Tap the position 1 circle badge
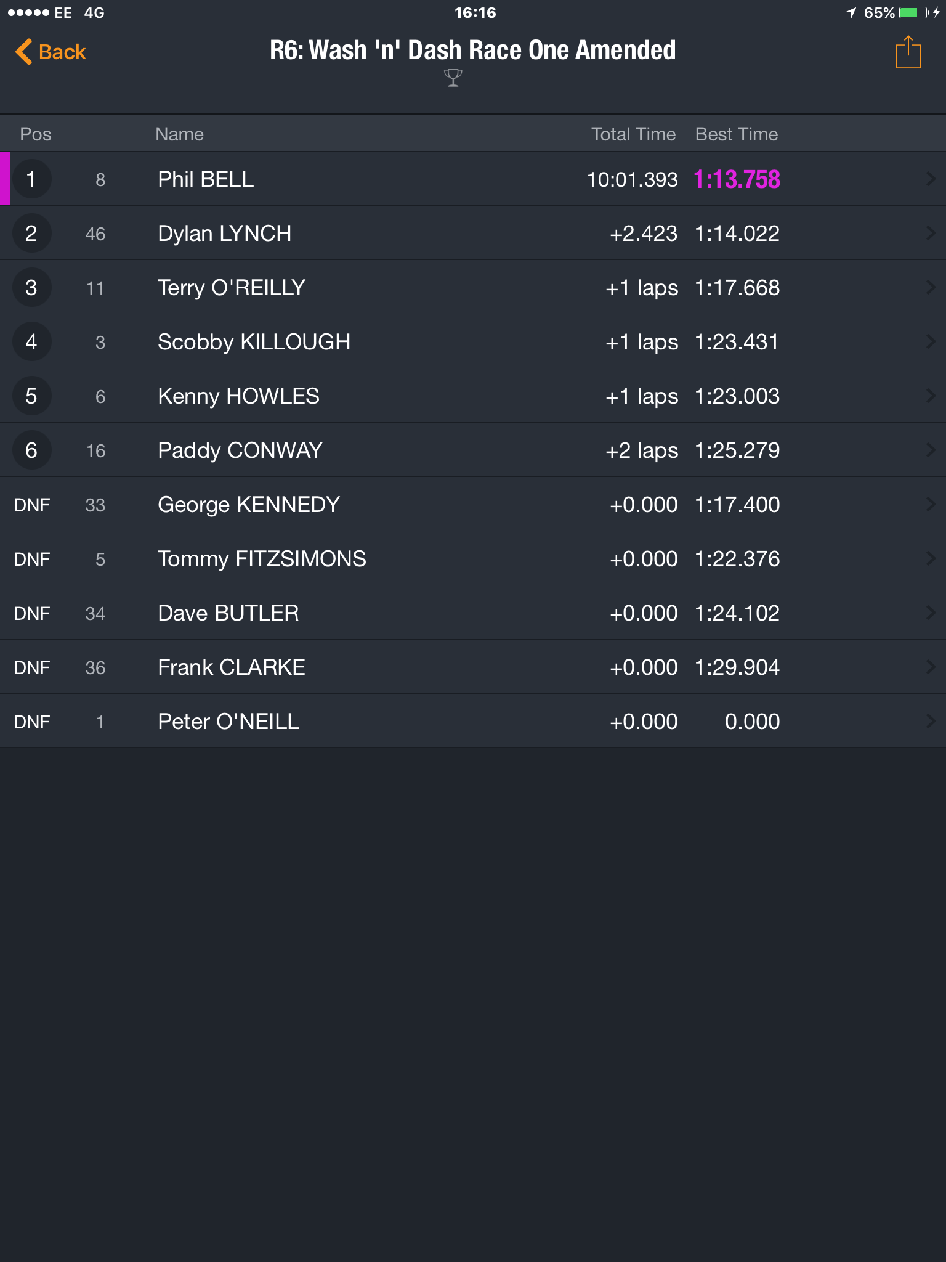946x1262 pixels. [31, 179]
